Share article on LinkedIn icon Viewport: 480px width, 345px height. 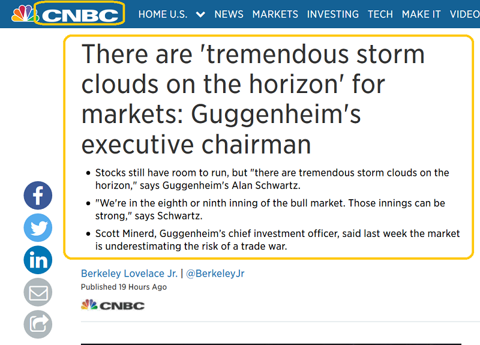click(x=38, y=260)
